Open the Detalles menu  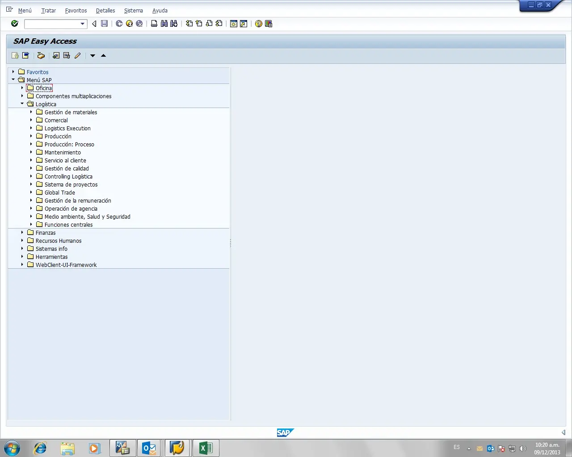105,10
